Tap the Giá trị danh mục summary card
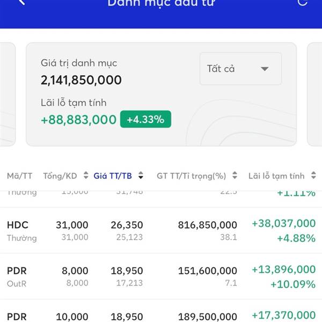 (x=161, y=94)
